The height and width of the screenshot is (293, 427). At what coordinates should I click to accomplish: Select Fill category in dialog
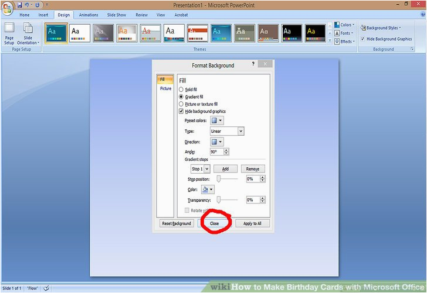pyautogui.click(x=165, y=80)
